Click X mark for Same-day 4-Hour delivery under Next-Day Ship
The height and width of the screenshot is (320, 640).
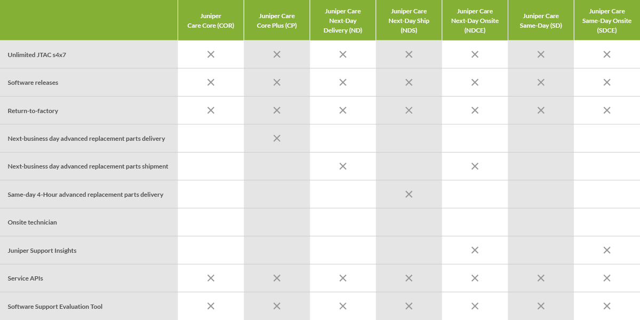pos(409,194)
